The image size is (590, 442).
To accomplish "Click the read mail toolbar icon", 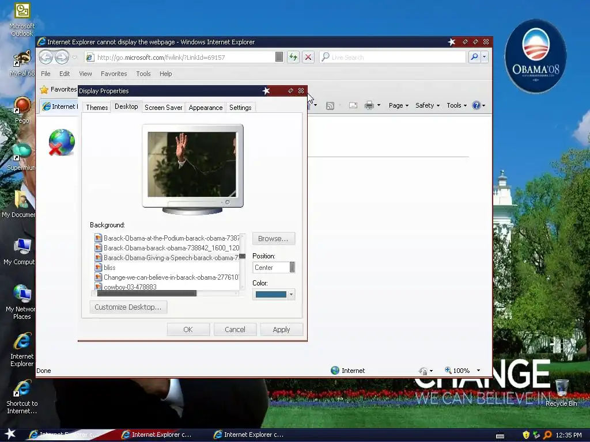I will tap(353, 106).
